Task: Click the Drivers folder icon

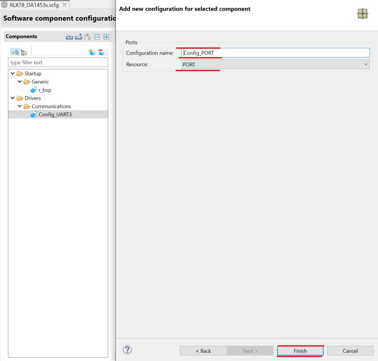Action: point(20,98)
